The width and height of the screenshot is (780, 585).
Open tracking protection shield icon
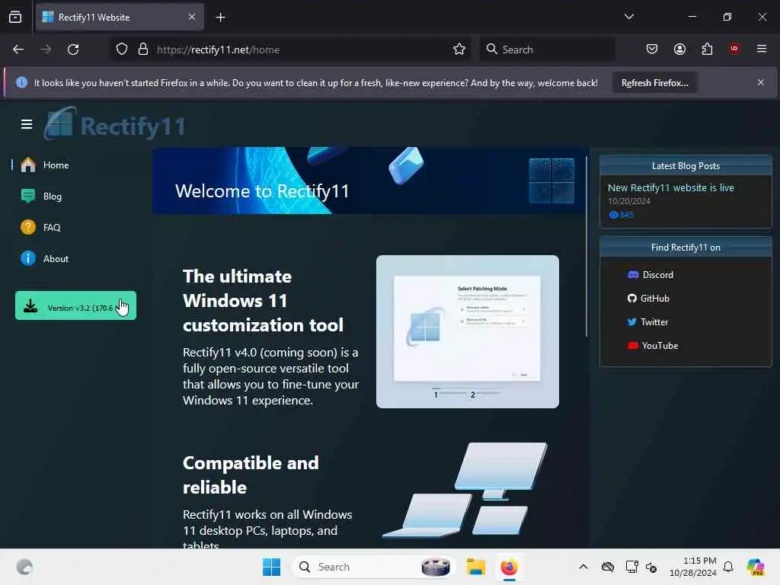122,50
